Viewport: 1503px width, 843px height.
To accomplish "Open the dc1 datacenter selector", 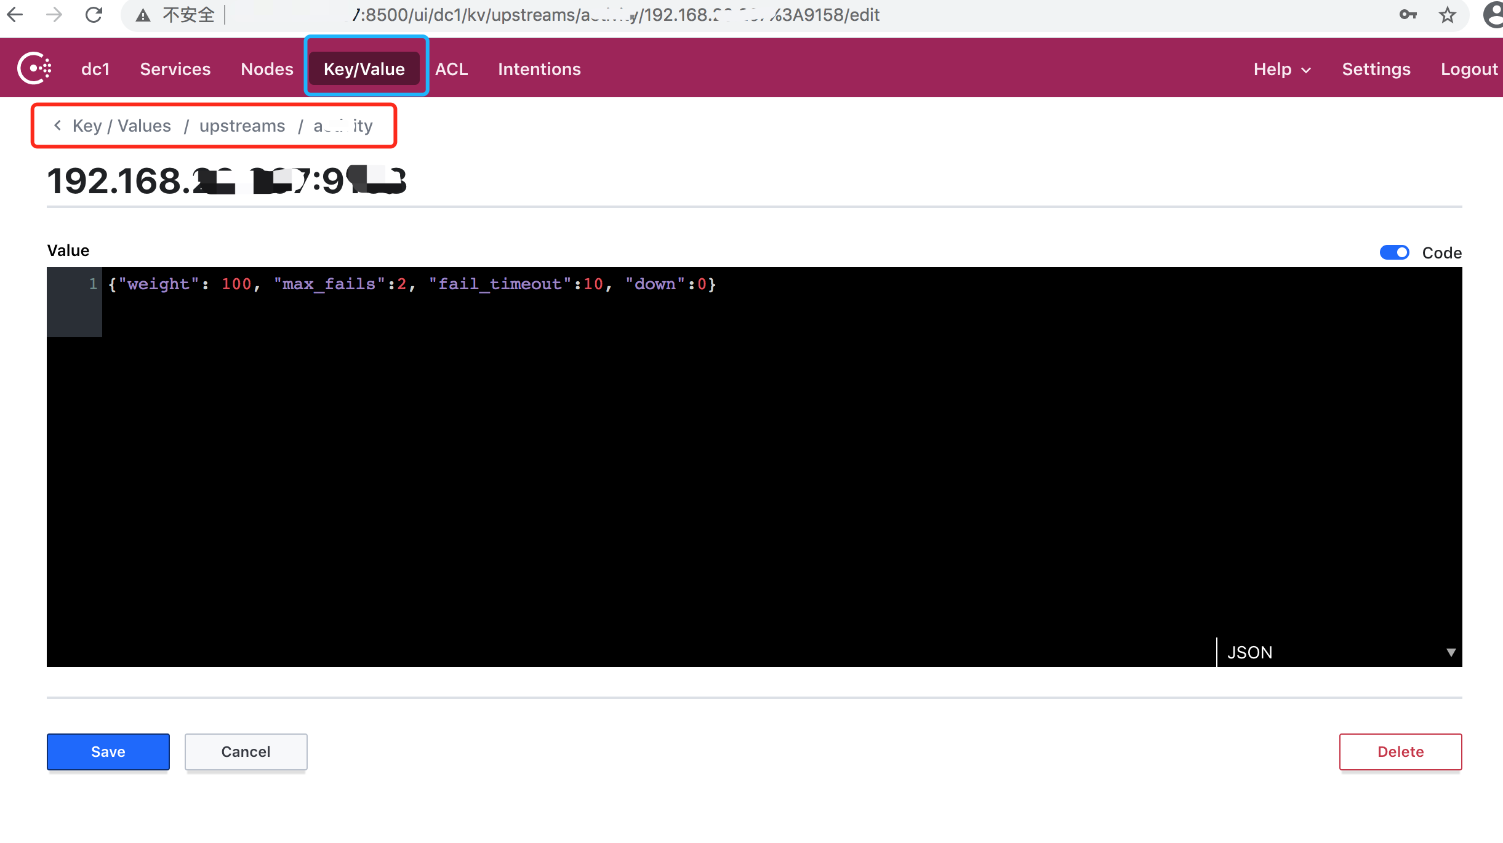I will tap(95, 69).
